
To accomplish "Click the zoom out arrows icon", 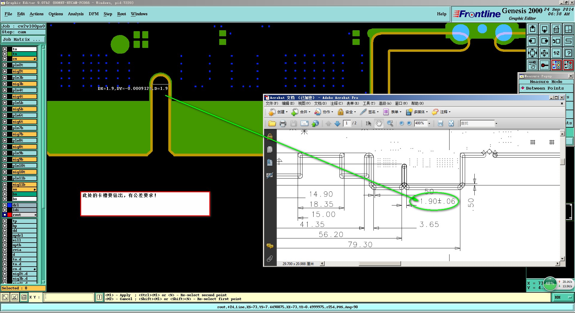I will [x=544, y=53].
